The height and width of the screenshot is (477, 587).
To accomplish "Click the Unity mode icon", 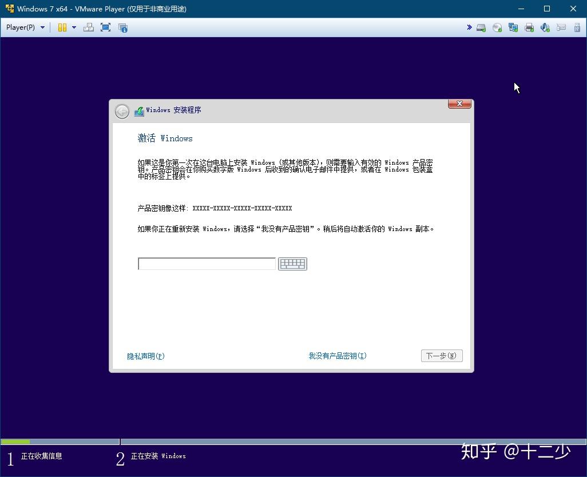I will pyautogui.click(x=123, y=27).
